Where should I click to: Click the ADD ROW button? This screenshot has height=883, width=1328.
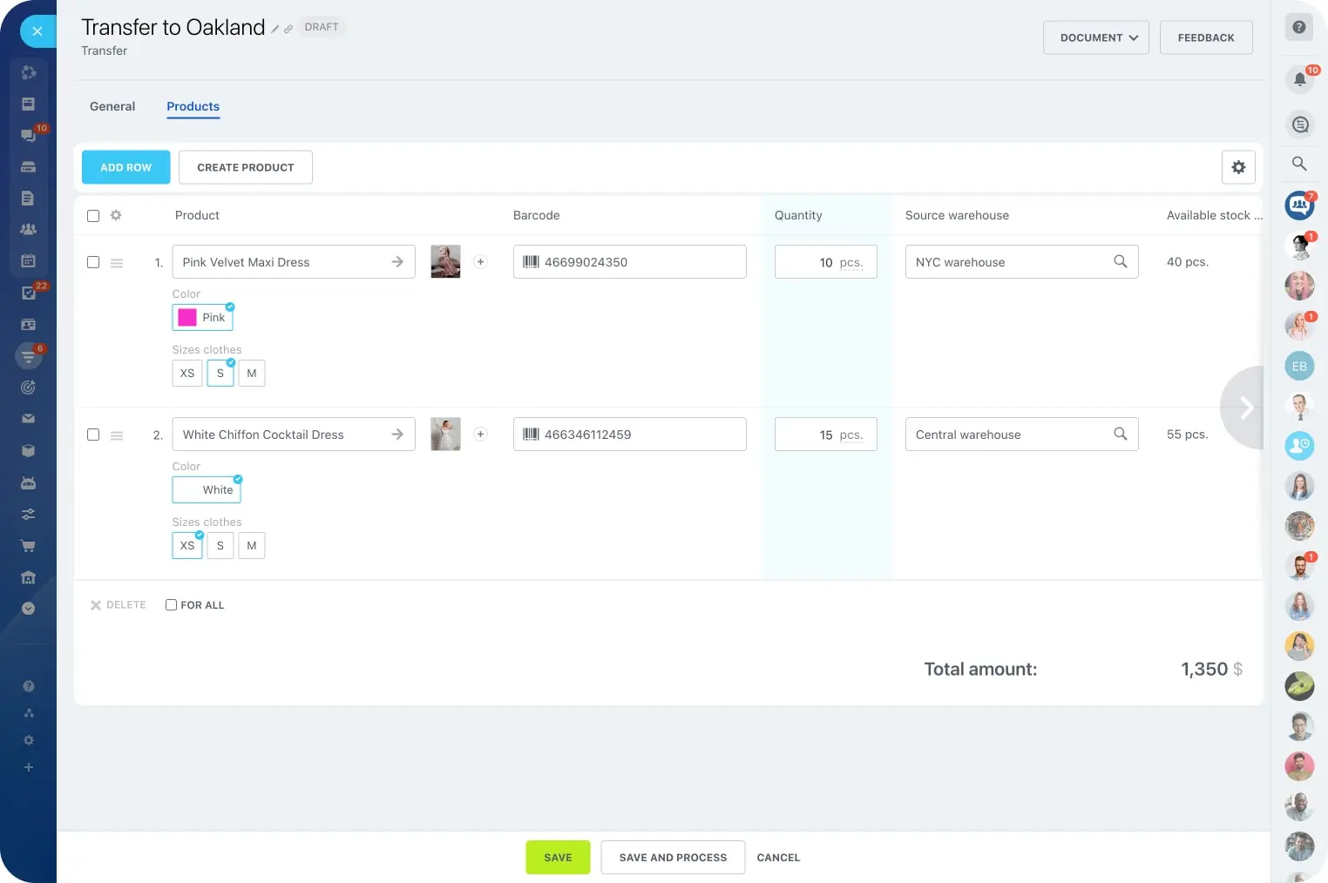coord(126,167)
